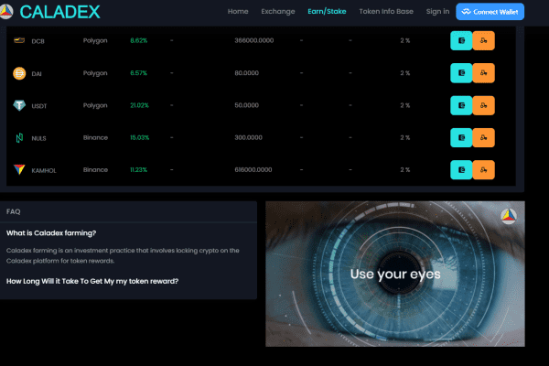The width and height of the screenshot is (549, 366).
Task: Click the 50.0000 amount in USDT row
Action: (246, 105)
